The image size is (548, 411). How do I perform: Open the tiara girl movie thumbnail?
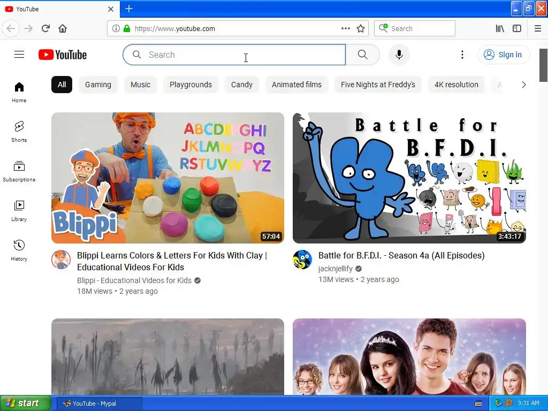coord(409,357)
